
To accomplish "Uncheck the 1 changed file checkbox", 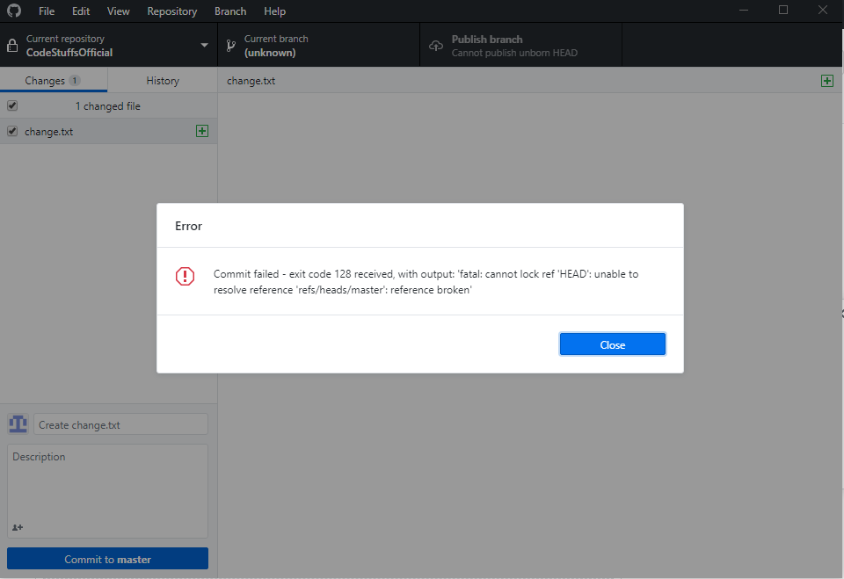I will click(11, 105).
